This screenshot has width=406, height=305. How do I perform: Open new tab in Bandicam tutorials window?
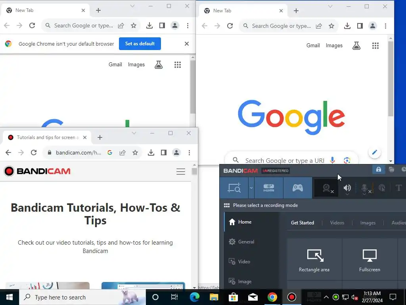(x=100, y=137)
